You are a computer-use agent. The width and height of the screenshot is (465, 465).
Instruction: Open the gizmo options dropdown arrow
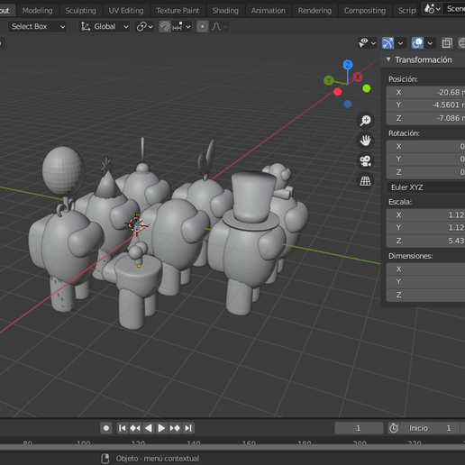click(400, 43)
